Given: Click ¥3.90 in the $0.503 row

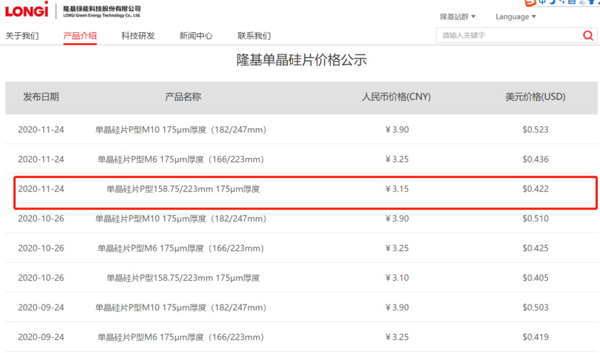Looking at the screenshot, I should pyautogui.click(x=397, y=307).
